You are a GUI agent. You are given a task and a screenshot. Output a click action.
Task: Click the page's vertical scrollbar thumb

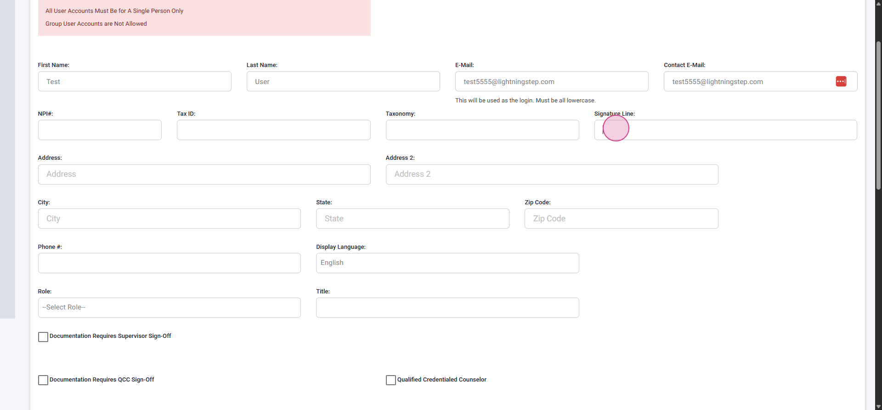pyautogui.click(x=878, y=115)
